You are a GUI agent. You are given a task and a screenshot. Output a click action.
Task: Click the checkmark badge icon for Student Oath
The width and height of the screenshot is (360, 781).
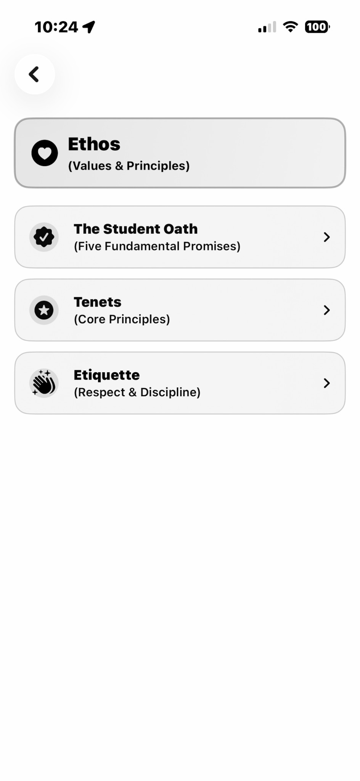(x=44, y=237)
